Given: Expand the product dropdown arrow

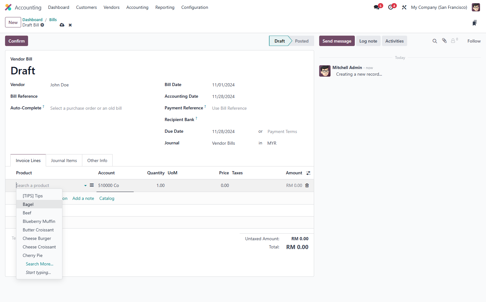Looking at the screenshot, I should [85, 186].
